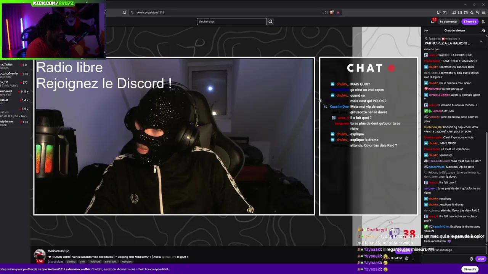This screenshot has width=488, height=274.
Task: Open the Leo AI sparkle icon
Action: click(x=472, y=13)
